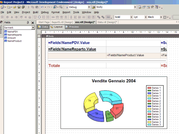The image size is (179, 134).
Task: Open the Report menu
Action: click(66, 12)
